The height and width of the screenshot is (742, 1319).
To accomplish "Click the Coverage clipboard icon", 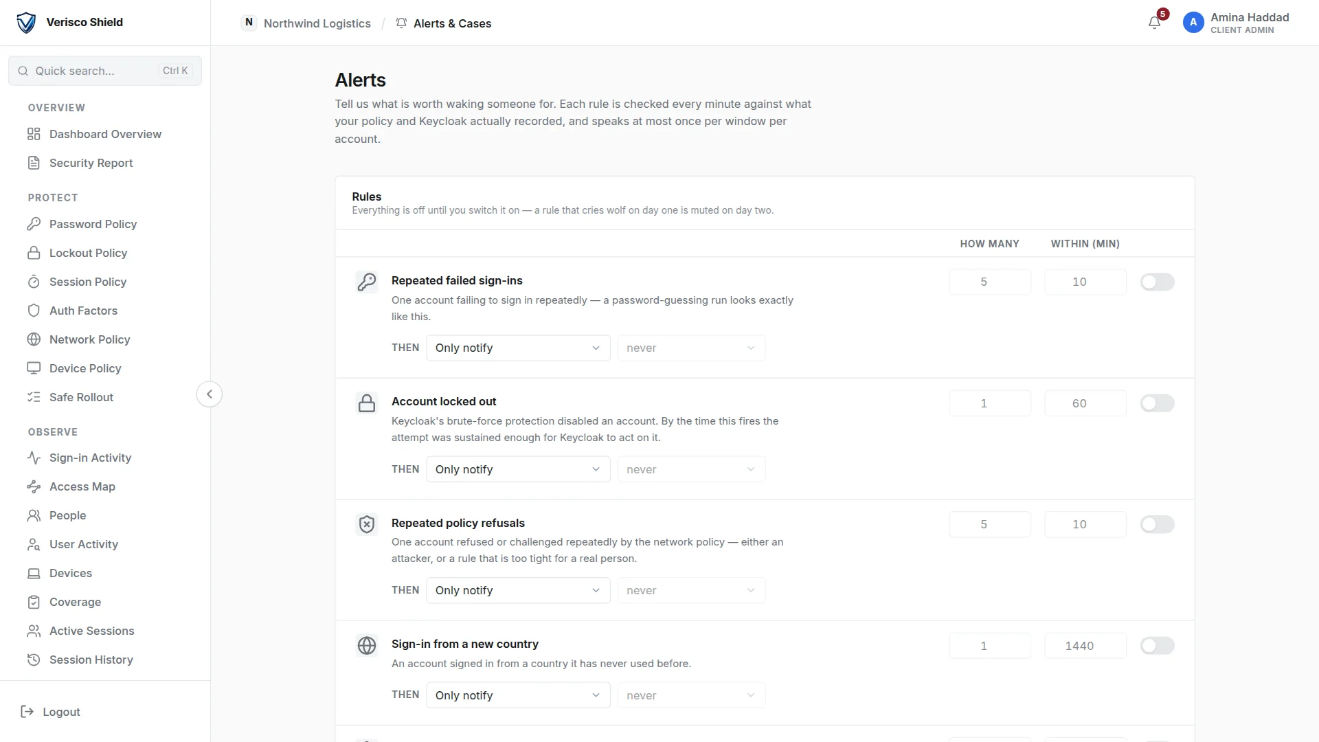I will (34, 602).
